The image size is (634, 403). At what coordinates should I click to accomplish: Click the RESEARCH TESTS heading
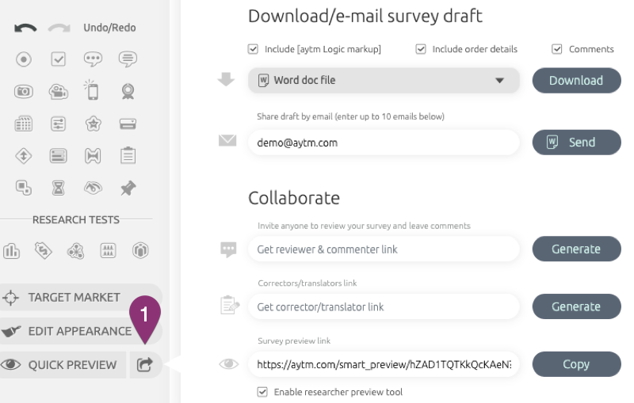(x=76, y=219)
